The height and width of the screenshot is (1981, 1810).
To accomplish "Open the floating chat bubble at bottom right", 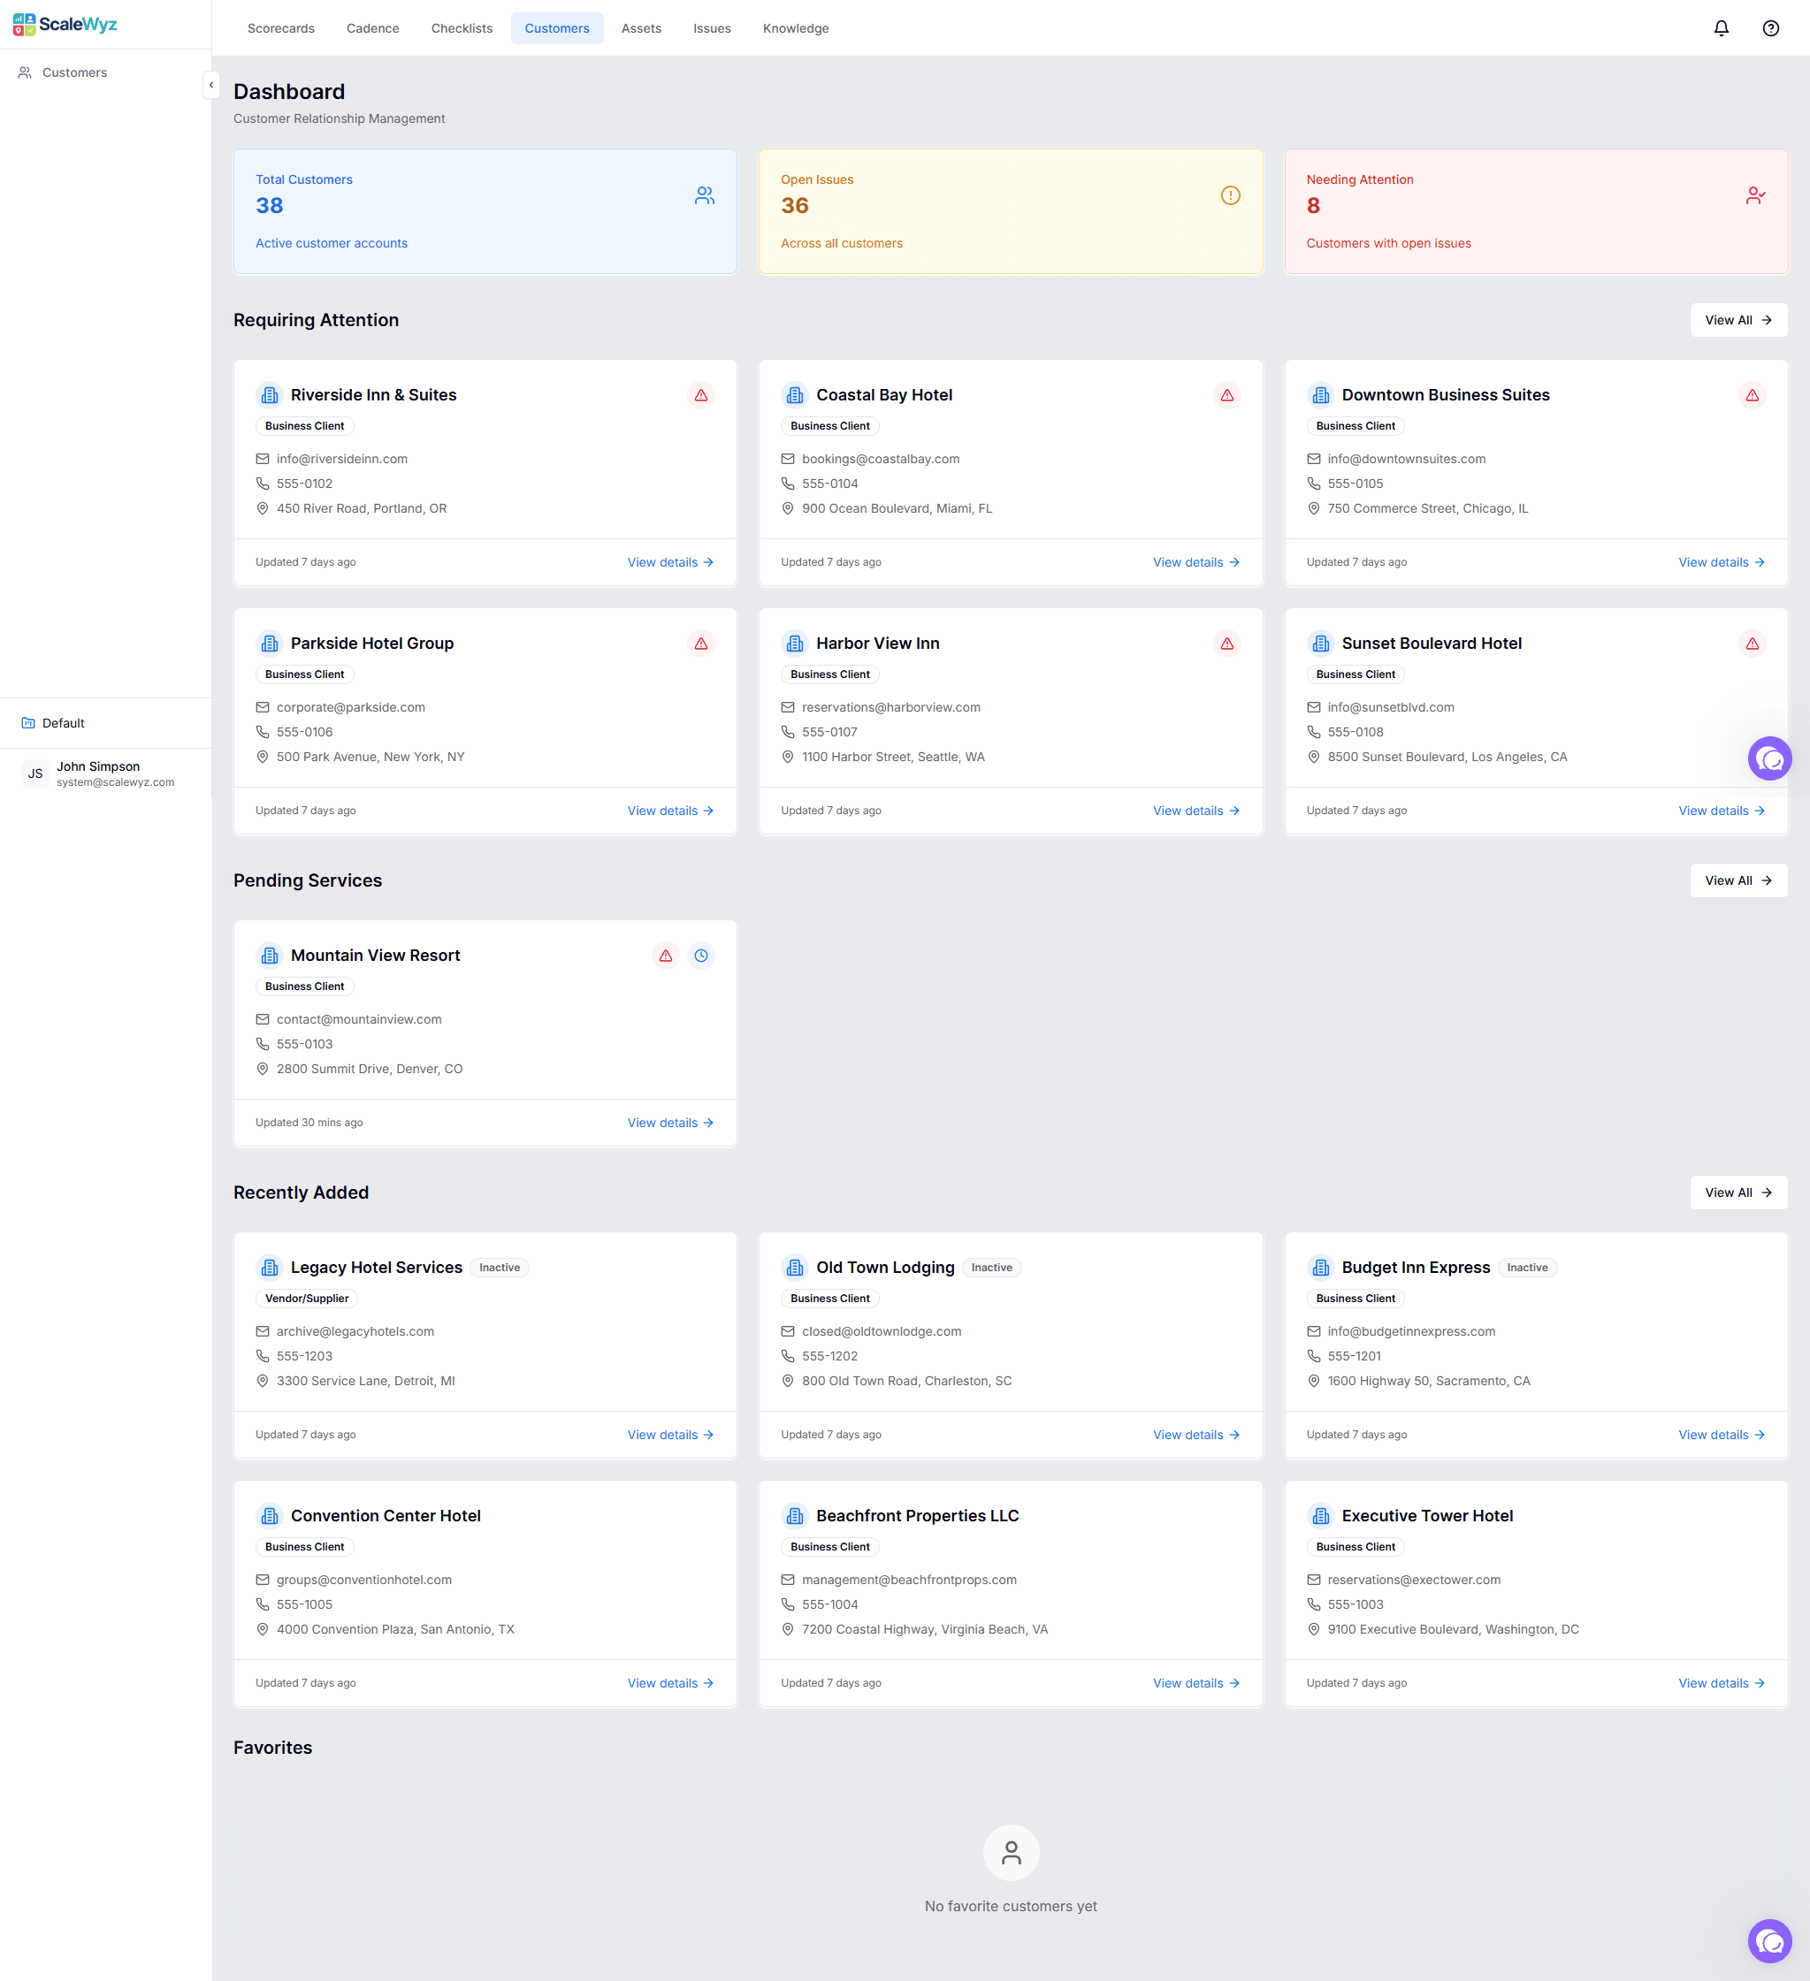I will pos(1769,1940).
